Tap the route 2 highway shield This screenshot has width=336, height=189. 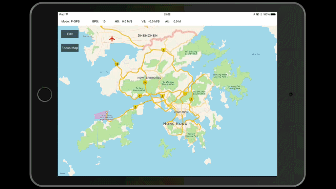click(x=191, y=99)
